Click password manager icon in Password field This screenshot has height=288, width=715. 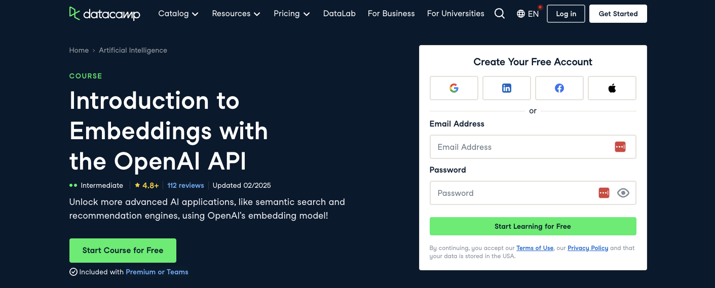point(604,193)
